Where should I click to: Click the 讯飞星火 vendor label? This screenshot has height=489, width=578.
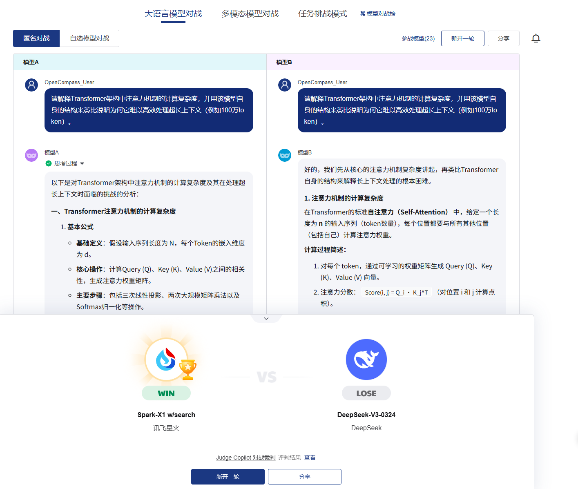(x=166, y=428)
